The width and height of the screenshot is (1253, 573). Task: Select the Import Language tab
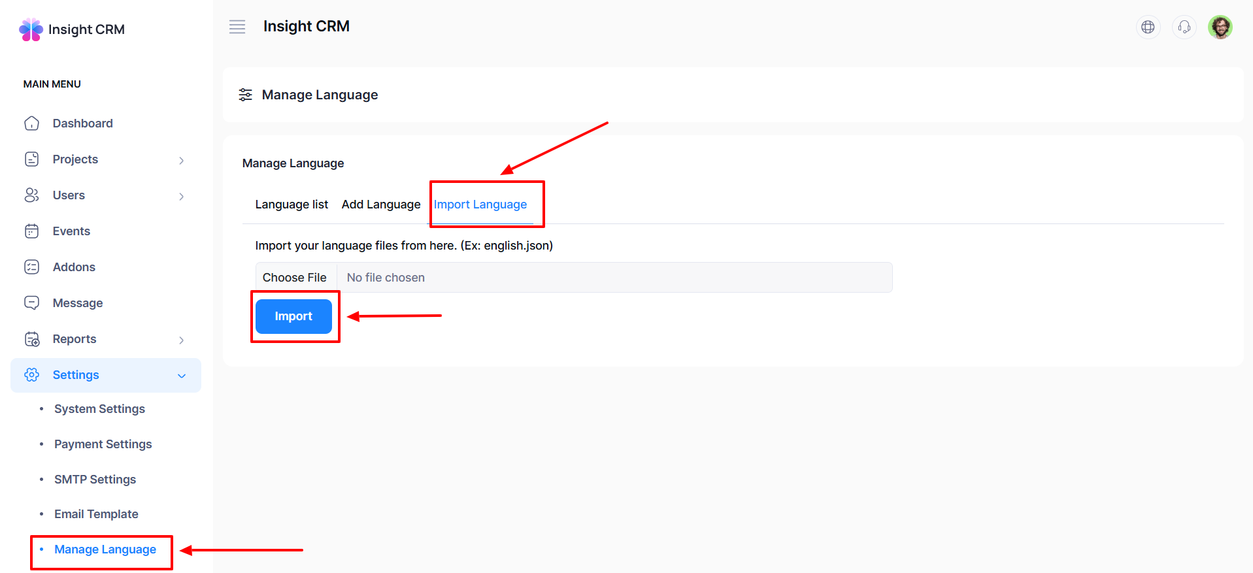click(480, 205)
